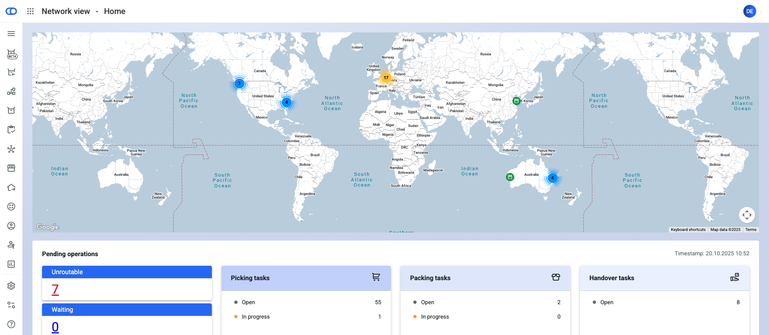Open the clipboard checklist sidebar icon

[11, 129]
